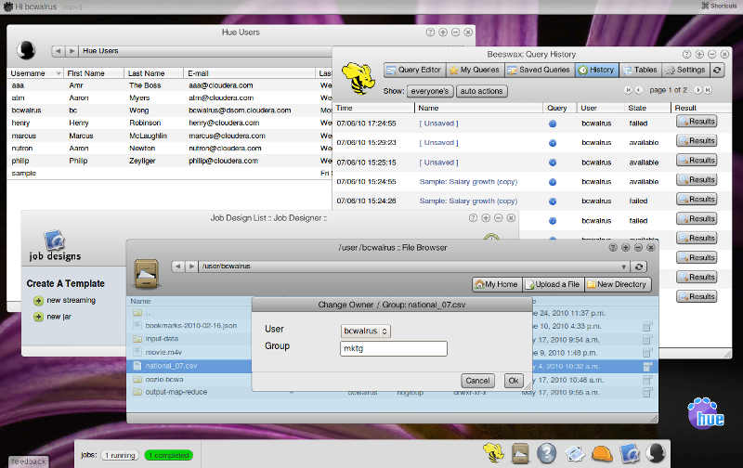Open the User Manager silhouette dock icon

[656, 453]
